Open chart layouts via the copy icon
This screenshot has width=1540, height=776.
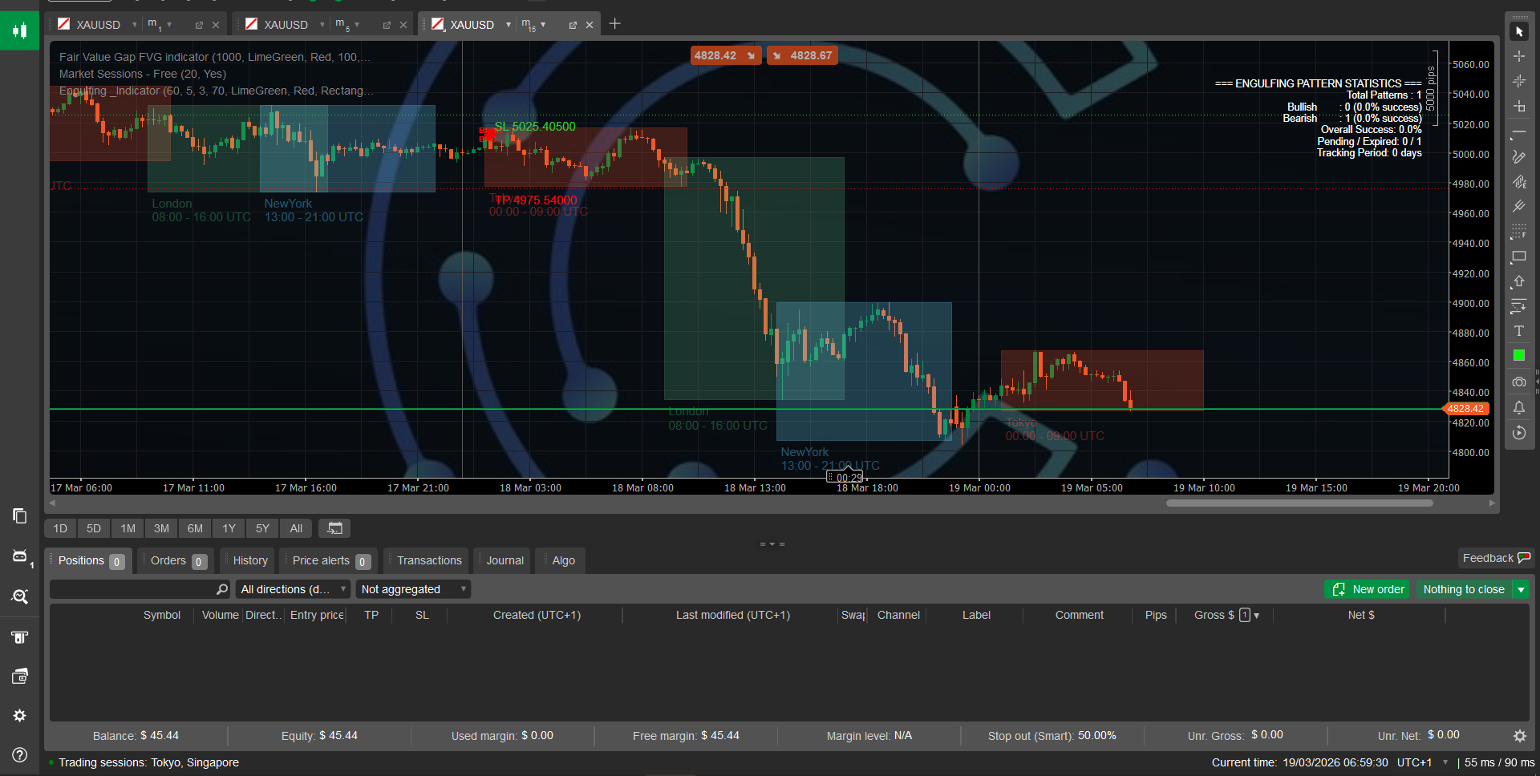click(x=19, y=515)
